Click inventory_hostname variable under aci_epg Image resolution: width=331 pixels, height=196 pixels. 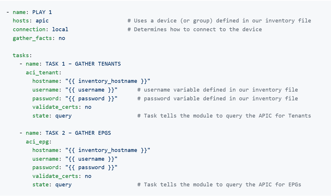(x=108, y=150)
